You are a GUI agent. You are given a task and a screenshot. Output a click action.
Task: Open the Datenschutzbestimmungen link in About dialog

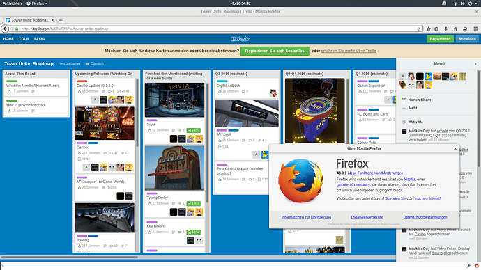[425, 217]
